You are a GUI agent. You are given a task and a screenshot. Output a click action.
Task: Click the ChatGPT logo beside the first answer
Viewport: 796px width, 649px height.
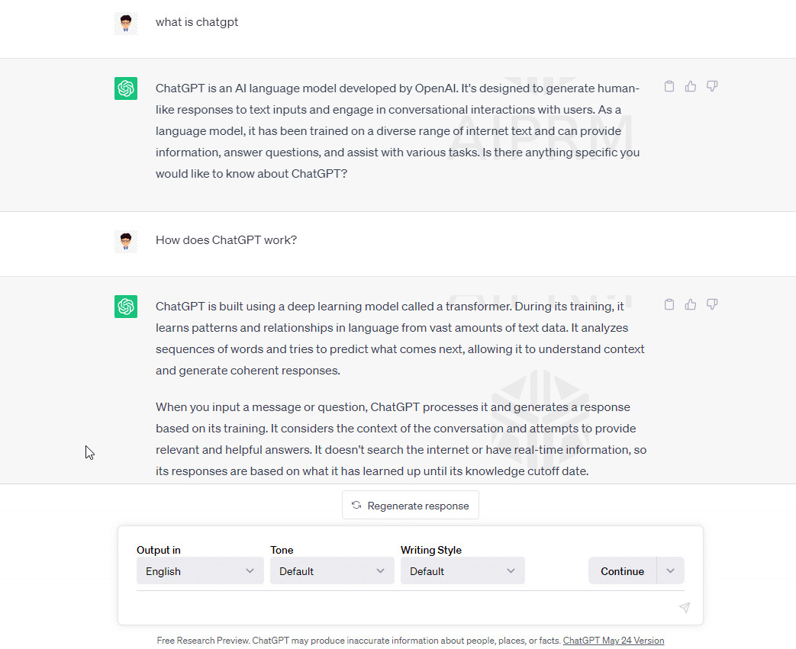(126, 88)
